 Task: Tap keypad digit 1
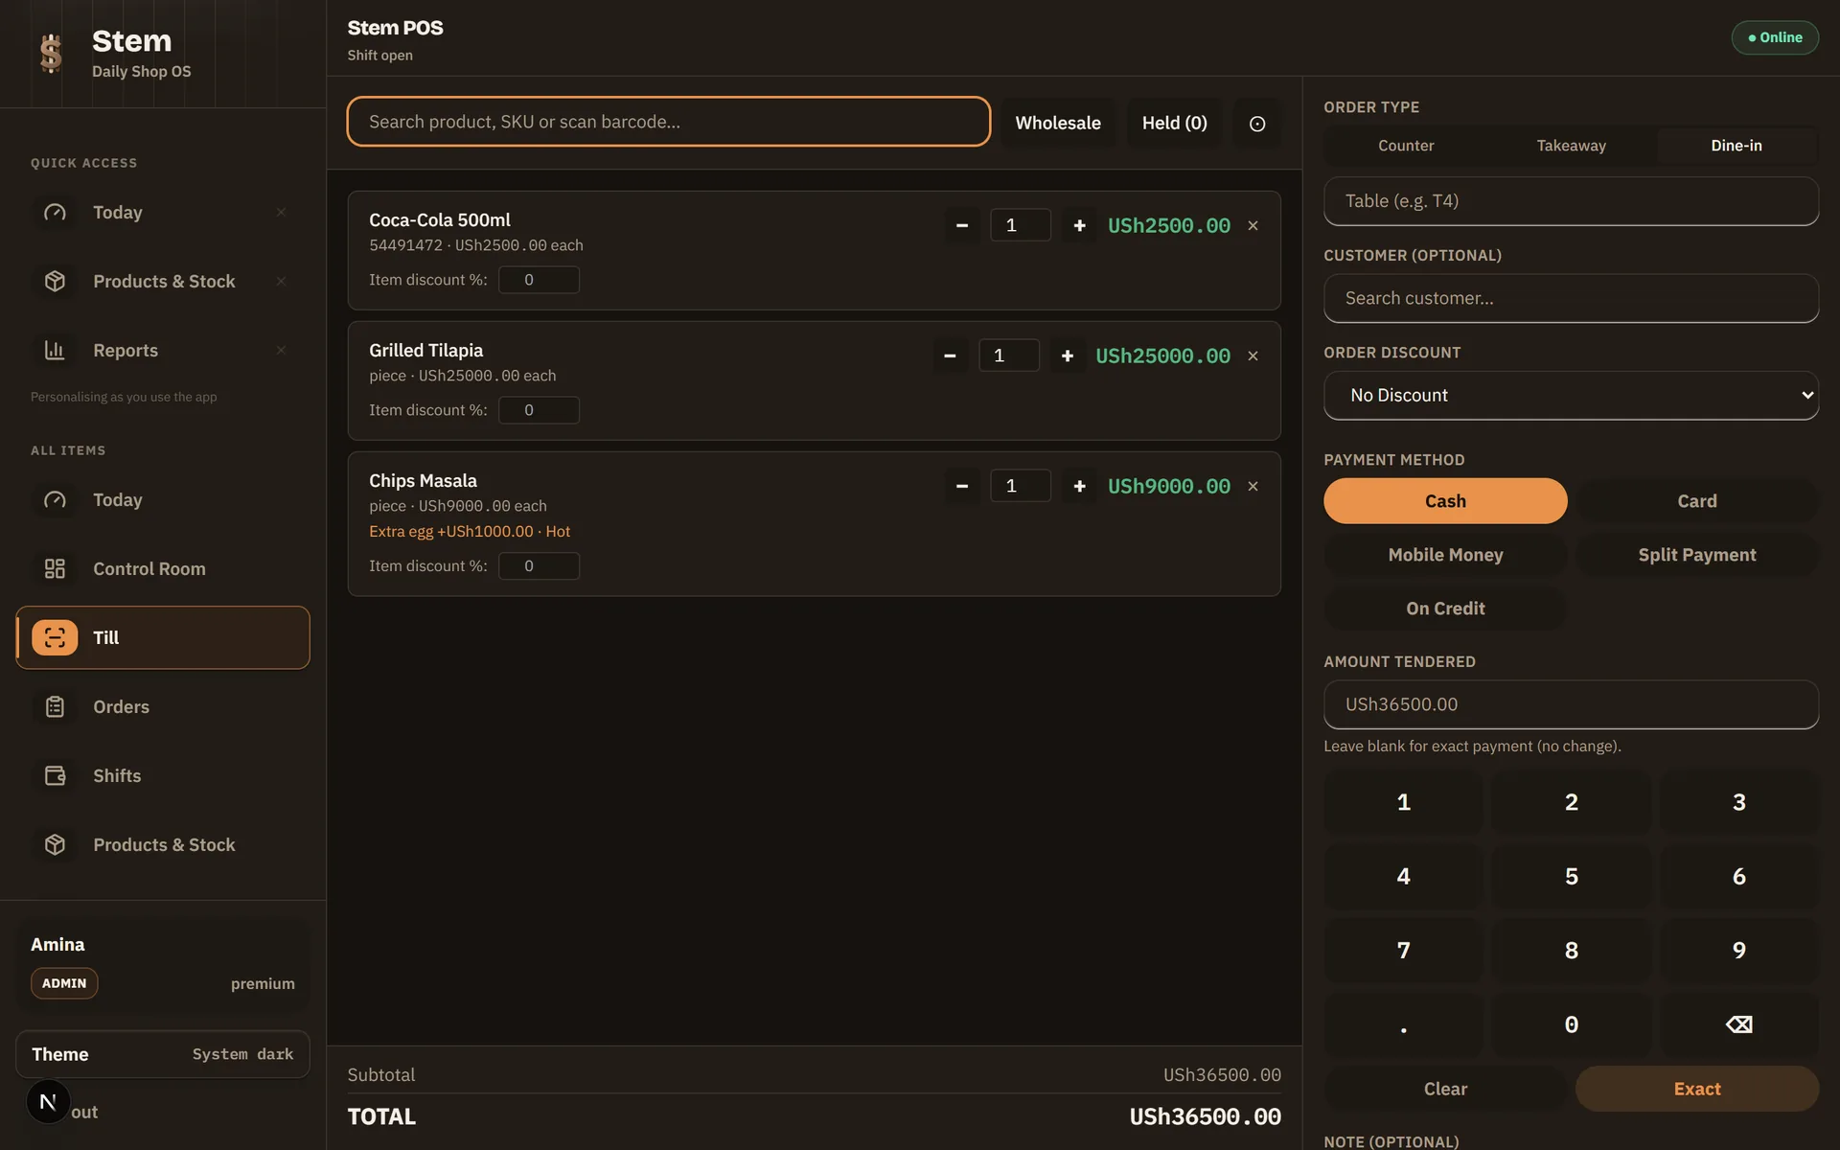click(x=1403, y=802)
